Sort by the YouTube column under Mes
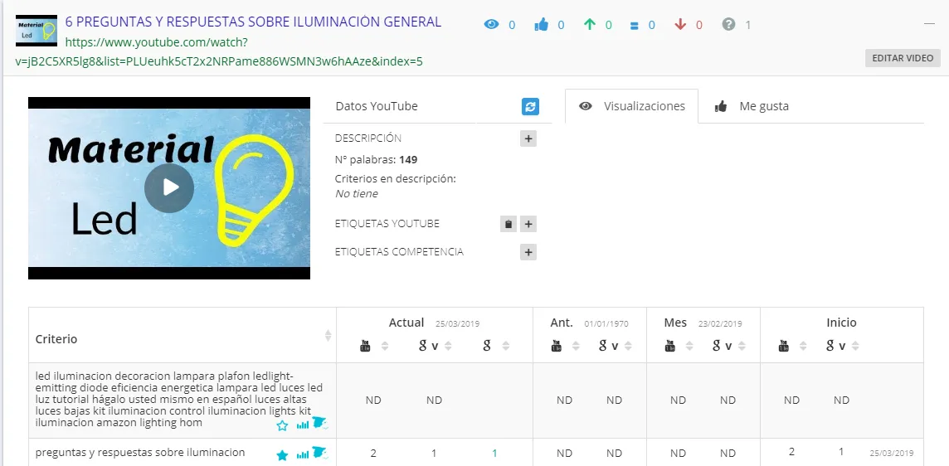Image resolution: width=949 pixels, height=466 pixels. point(689,346)
